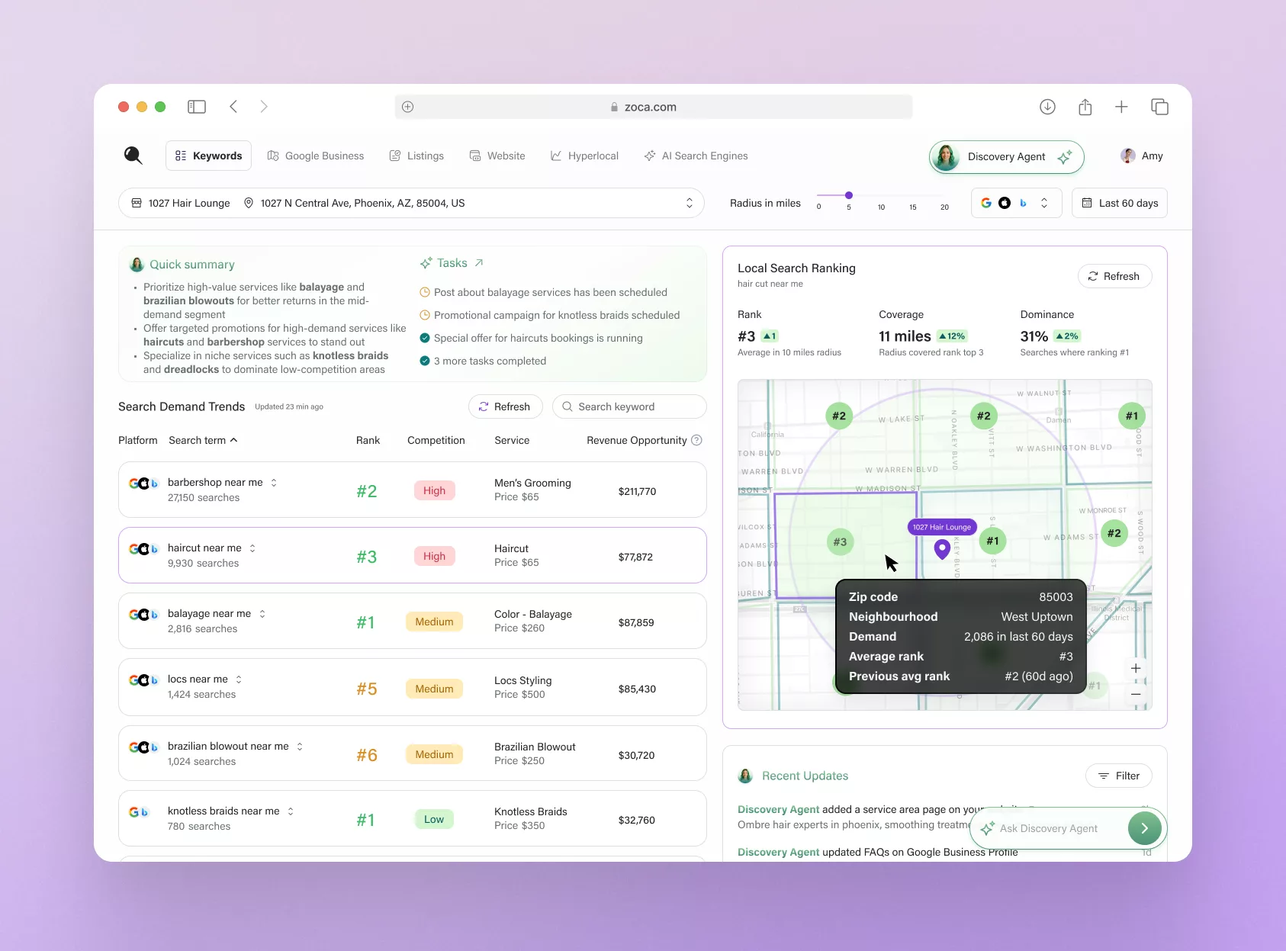The image size is (1286, 951).
Task: Open the Keywords tab
Action: [x=208, y=156]
